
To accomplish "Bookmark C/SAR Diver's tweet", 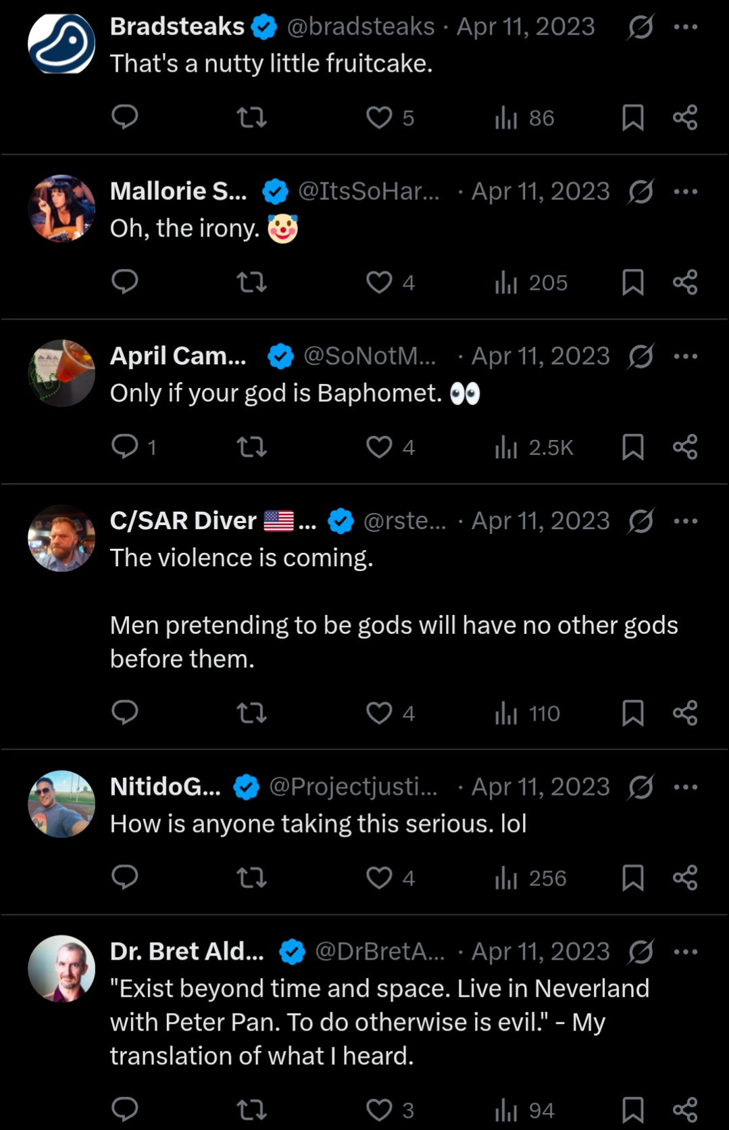I will 632,713.
